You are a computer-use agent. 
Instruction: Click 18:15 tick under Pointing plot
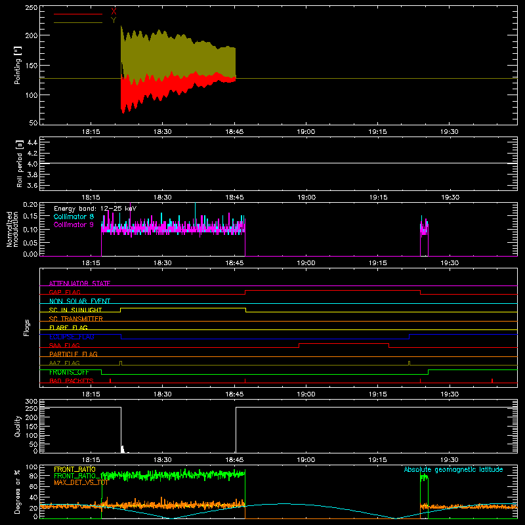point(91,132)
